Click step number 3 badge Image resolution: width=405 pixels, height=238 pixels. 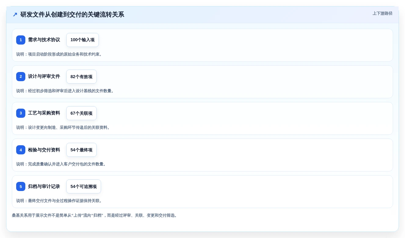click(x=21, y=113)
